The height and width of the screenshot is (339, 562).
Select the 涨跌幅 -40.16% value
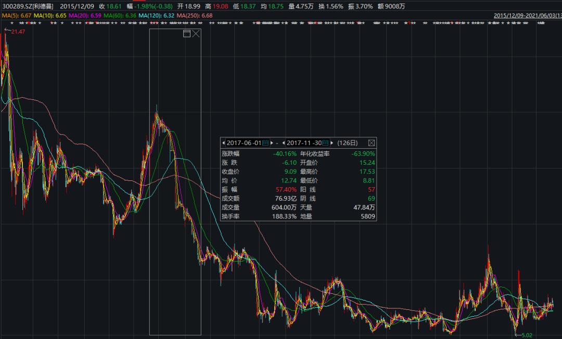285,153
